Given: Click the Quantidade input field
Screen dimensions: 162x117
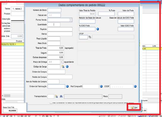Looking at the screenshot, I should (x=54, y=25).
